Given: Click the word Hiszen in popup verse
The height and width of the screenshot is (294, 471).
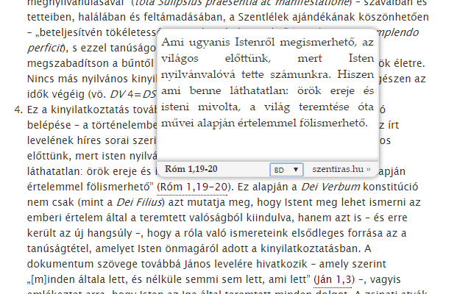Looking at the screenshot, I should tap(355, 74).
